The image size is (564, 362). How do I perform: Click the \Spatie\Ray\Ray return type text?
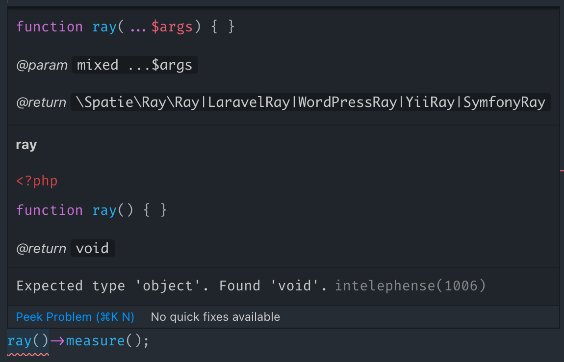137,102
